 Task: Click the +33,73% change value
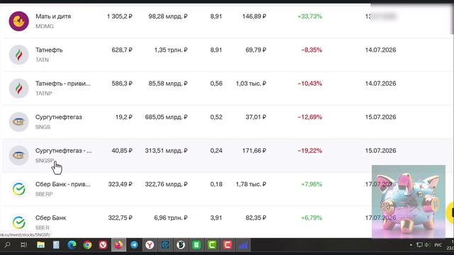pos(310,16)
